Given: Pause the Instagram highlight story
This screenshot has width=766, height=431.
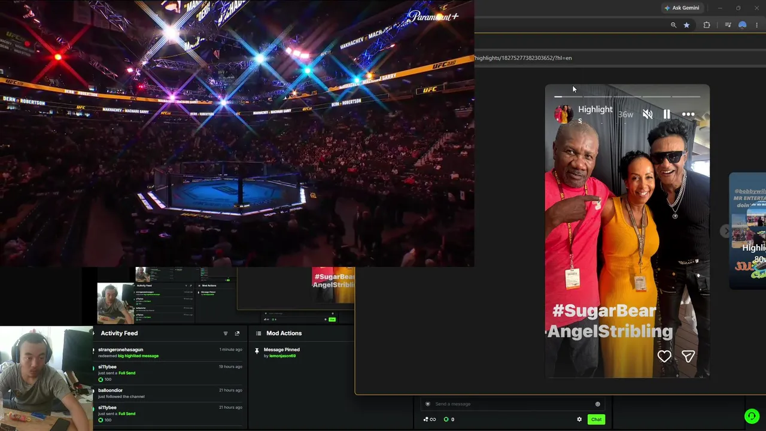Looking at the screenshot, I should (667, 114).
